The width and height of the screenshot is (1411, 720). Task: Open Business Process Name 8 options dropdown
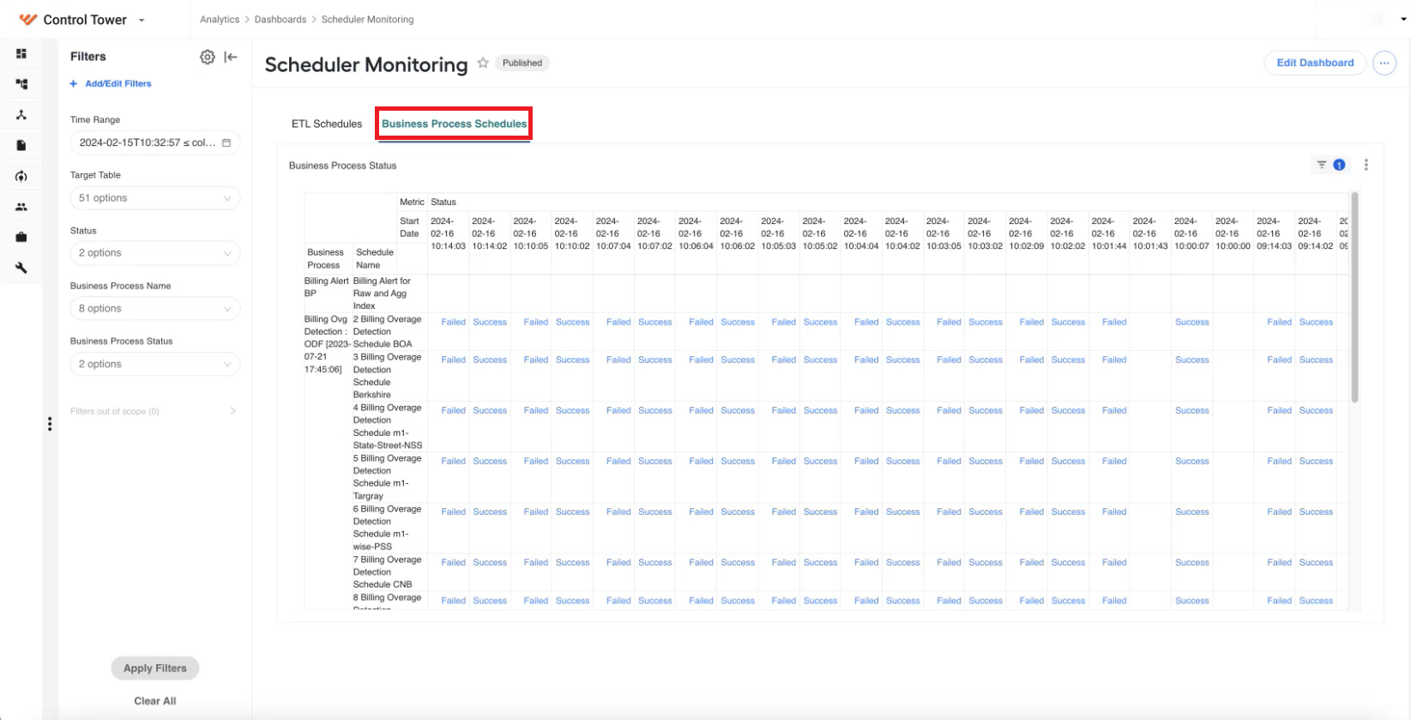(155, 309)
